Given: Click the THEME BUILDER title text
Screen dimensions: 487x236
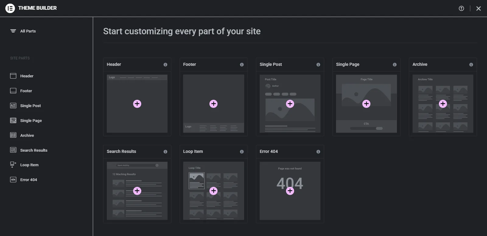Looking at the screenshot, I should 37,8.
